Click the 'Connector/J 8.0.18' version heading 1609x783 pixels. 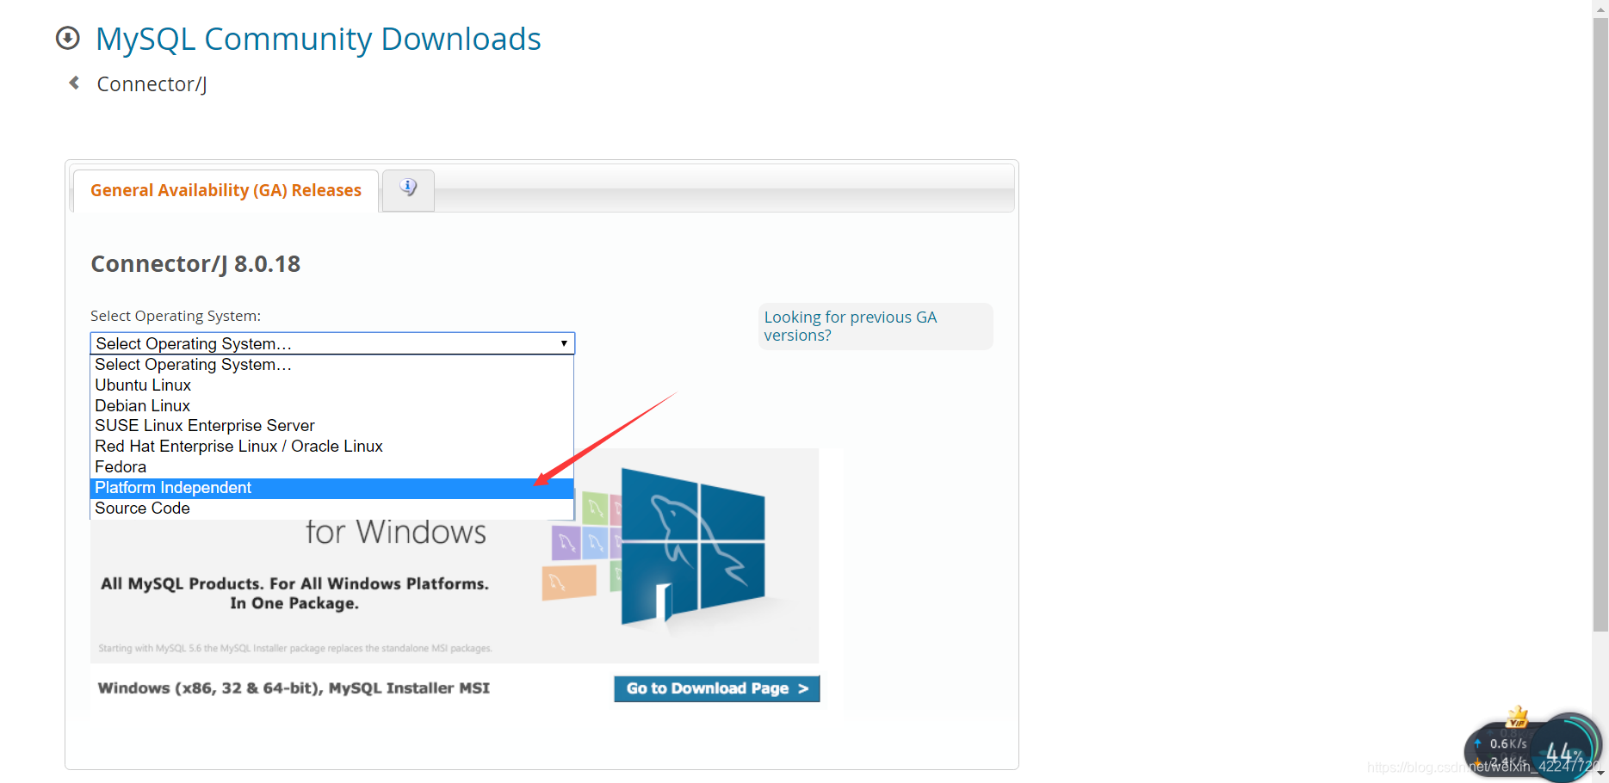coord(195,264)
